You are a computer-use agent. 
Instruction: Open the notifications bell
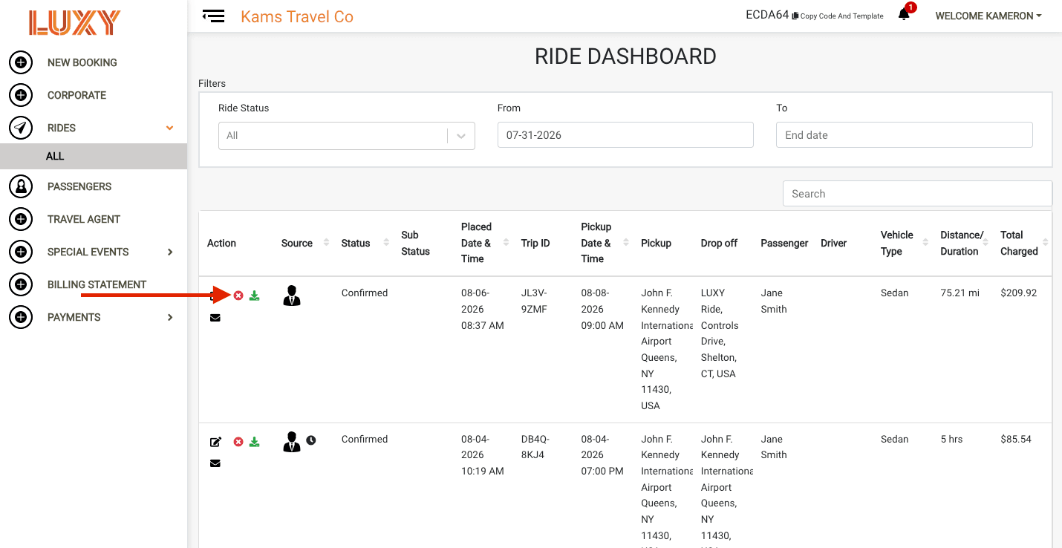(x=904, y=14)
